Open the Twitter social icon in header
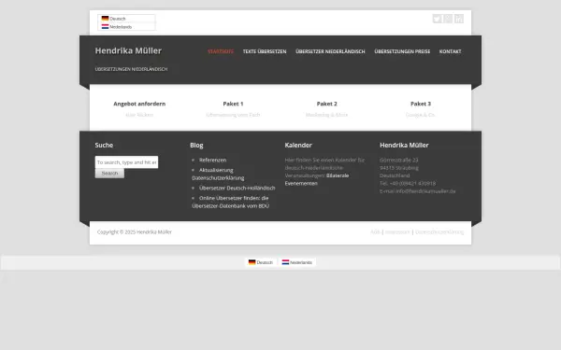 pyautogui.click(x=437, y=19)
